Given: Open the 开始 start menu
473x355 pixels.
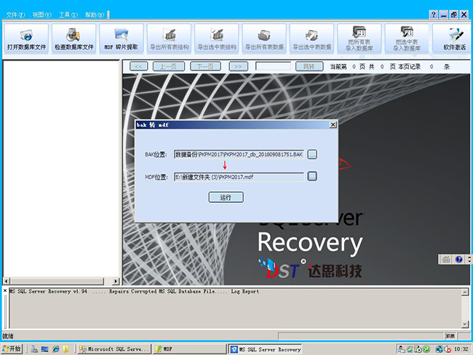Looking at the screenshot, I should click(x=12, y=349).
